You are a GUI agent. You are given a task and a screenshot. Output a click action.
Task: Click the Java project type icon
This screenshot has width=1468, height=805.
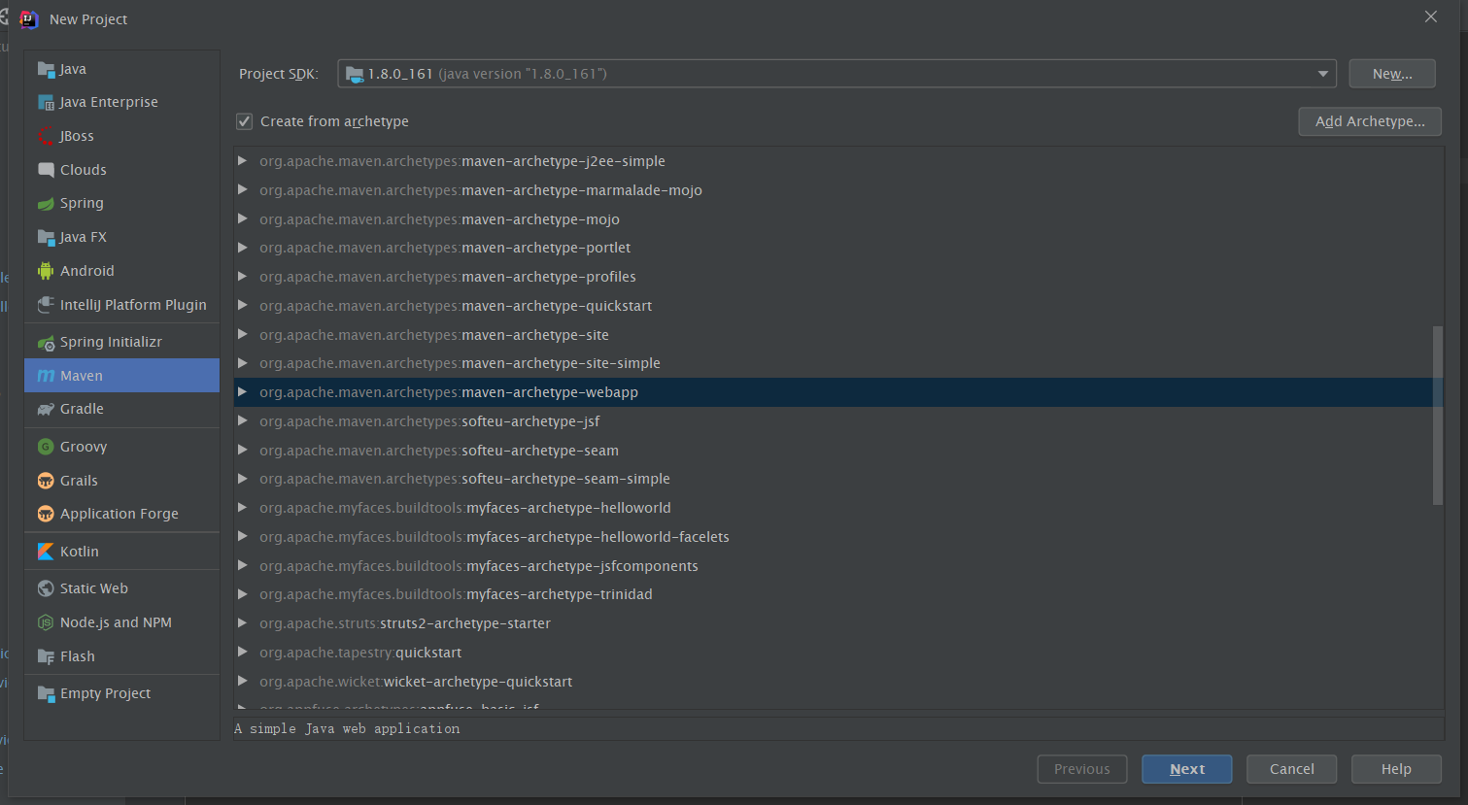pos(46,69)
